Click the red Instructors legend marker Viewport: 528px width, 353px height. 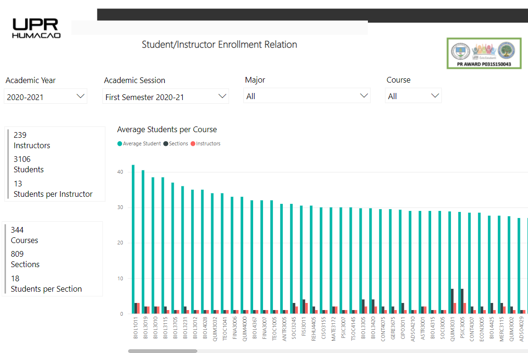[193, 143]
